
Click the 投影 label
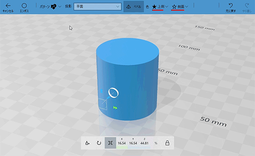(68, 6)
